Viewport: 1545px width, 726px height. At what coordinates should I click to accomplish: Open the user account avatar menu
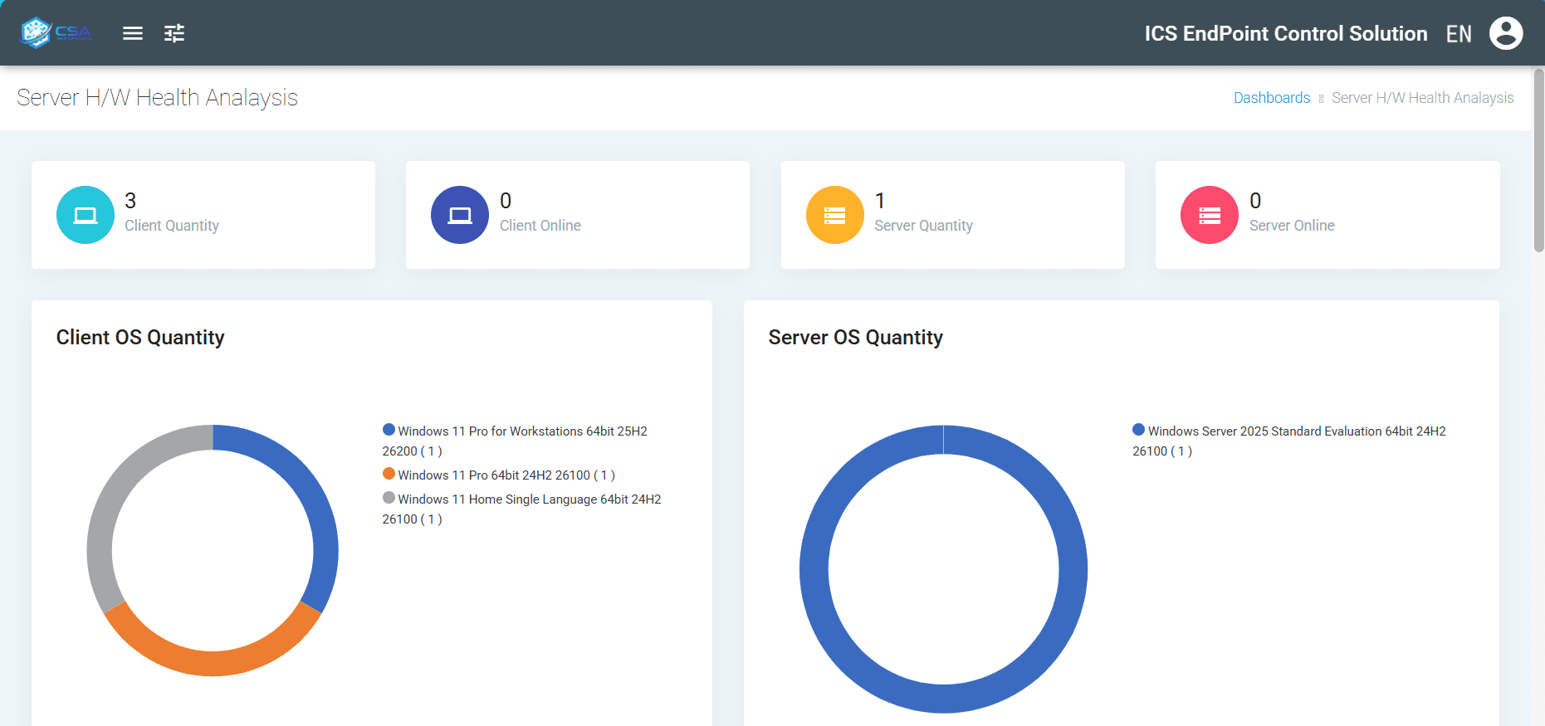pyautogui.click(x=1506, y=33)
